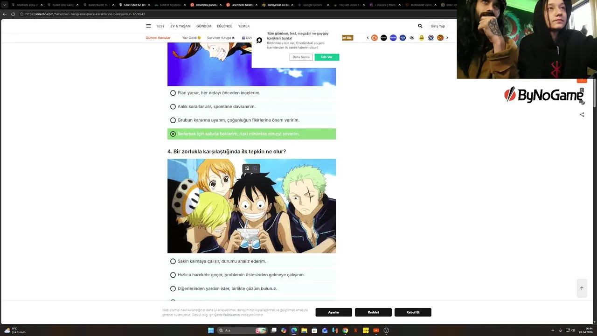Open Microsoft Store from the taskbar
Image resolution: width=597 pixels, height=336 pixels.
(314, 330)
